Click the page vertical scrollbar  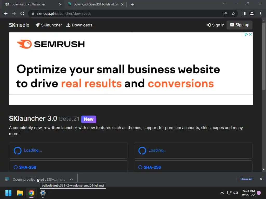coord(264,56)
